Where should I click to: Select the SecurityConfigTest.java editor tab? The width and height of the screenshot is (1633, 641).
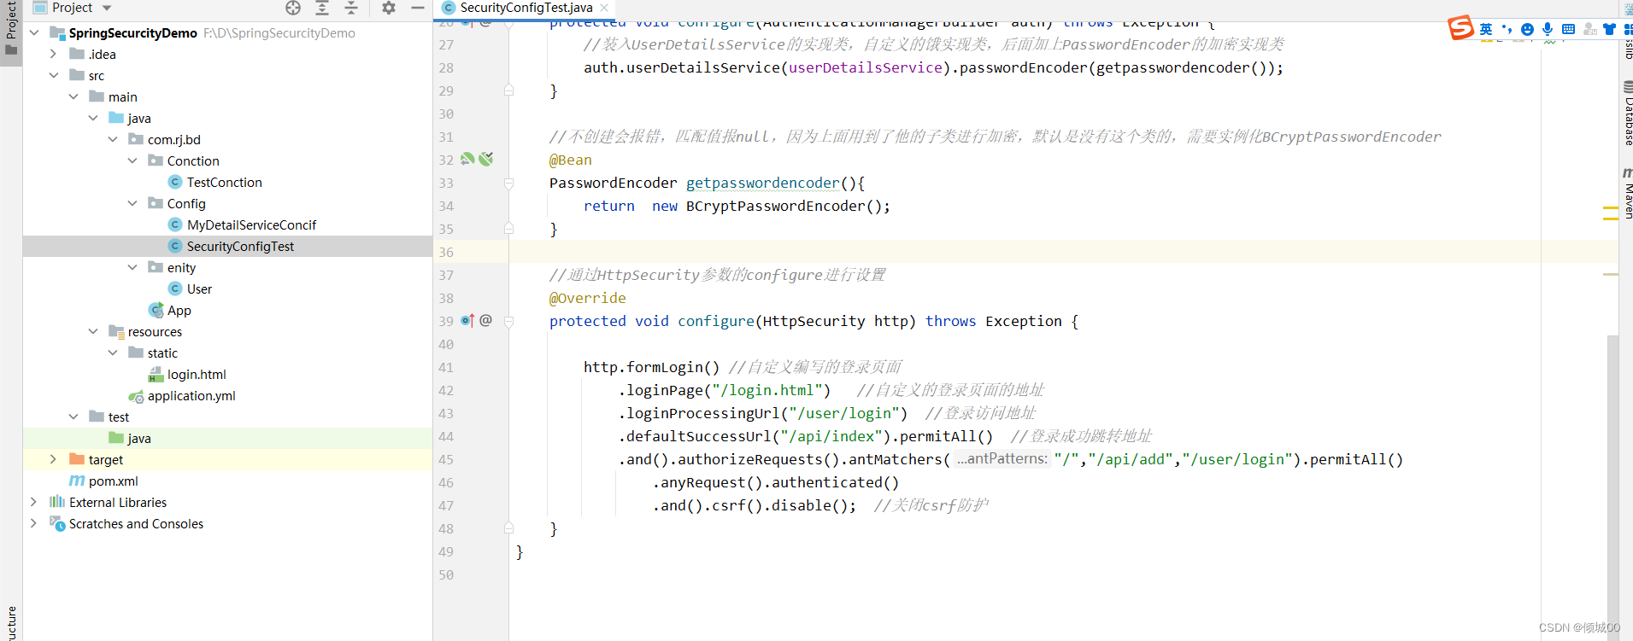[526, 8]
